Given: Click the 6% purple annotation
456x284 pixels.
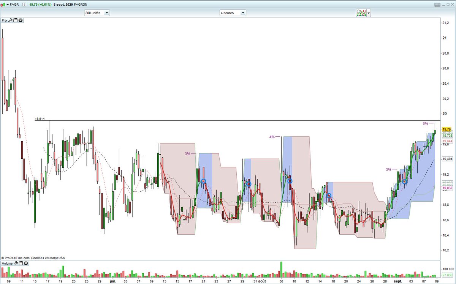Looking at the screenshot, I should pyautogui.click(x=425, y=123).
